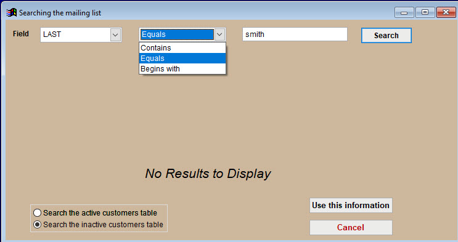Viewport: 458px width, 242px height.
Task: Pick the Begins with option
Action: [x=182, y=69]
